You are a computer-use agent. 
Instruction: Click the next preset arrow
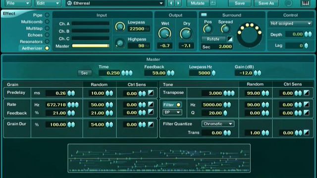pos(178,3)
